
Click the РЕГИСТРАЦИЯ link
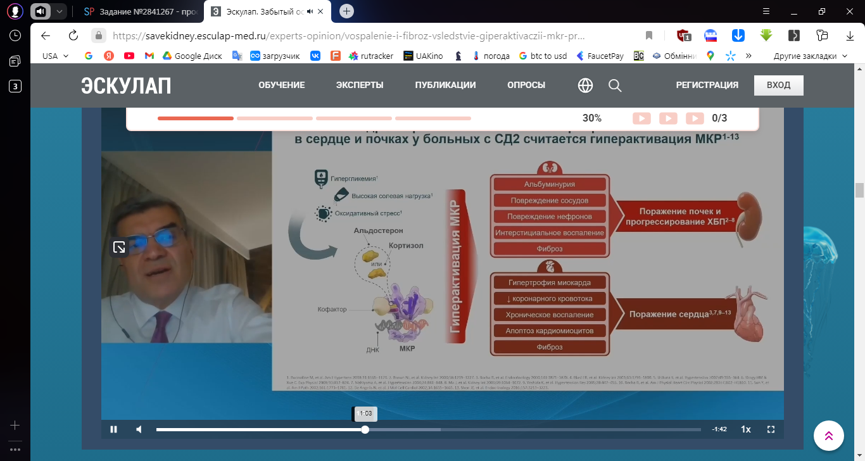707,85
